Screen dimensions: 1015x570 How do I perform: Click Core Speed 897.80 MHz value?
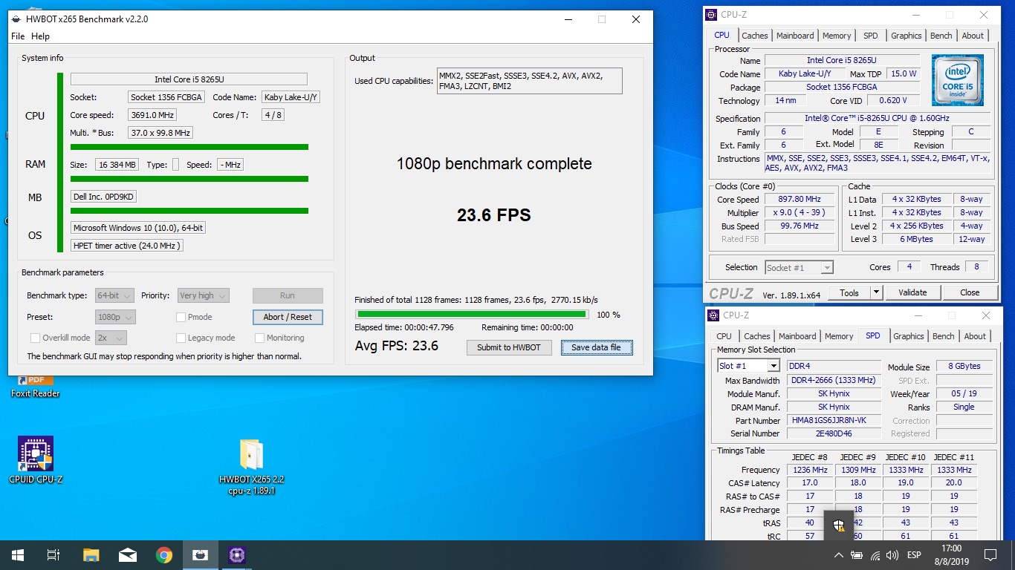800,200
